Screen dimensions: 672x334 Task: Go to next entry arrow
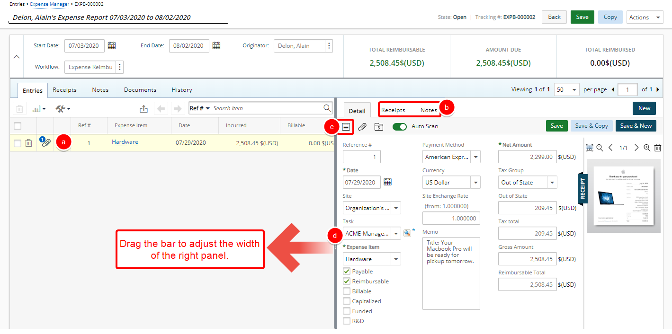tap(178, 109)
